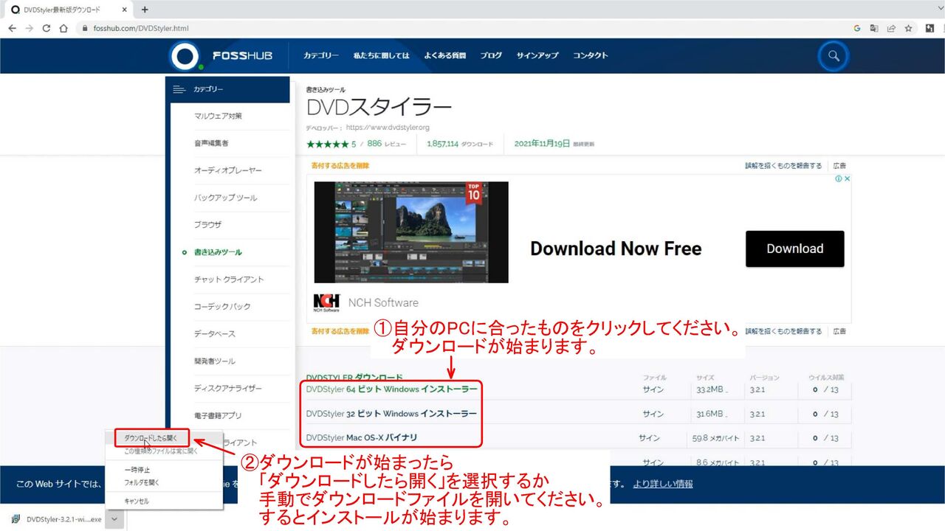Open コンタクト in the header navigation
945x531 pixels.
(x=591, y=55)
